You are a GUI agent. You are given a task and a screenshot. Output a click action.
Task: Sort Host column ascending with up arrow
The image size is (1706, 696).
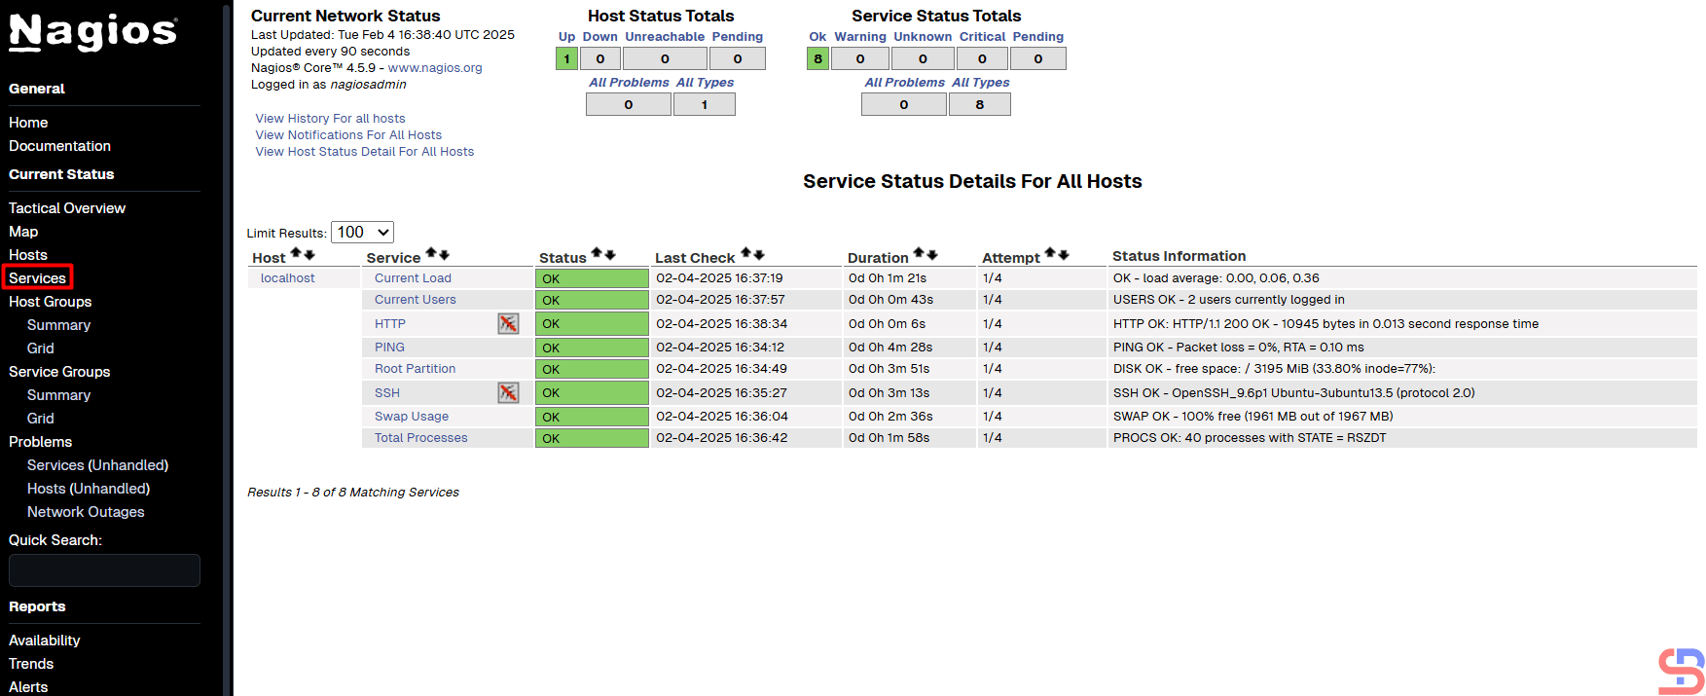point(297,254)
